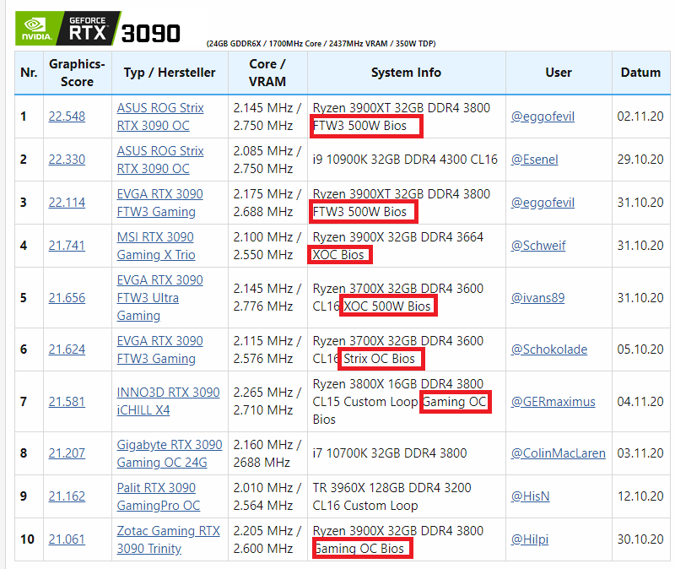Open the 21.207 graphics score link
675x569 pixels.
[67, 453]
